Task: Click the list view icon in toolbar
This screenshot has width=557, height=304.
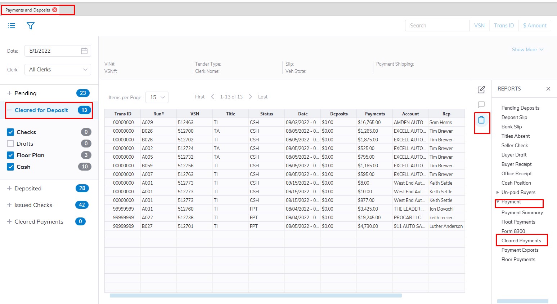Action: coord(12,26)
